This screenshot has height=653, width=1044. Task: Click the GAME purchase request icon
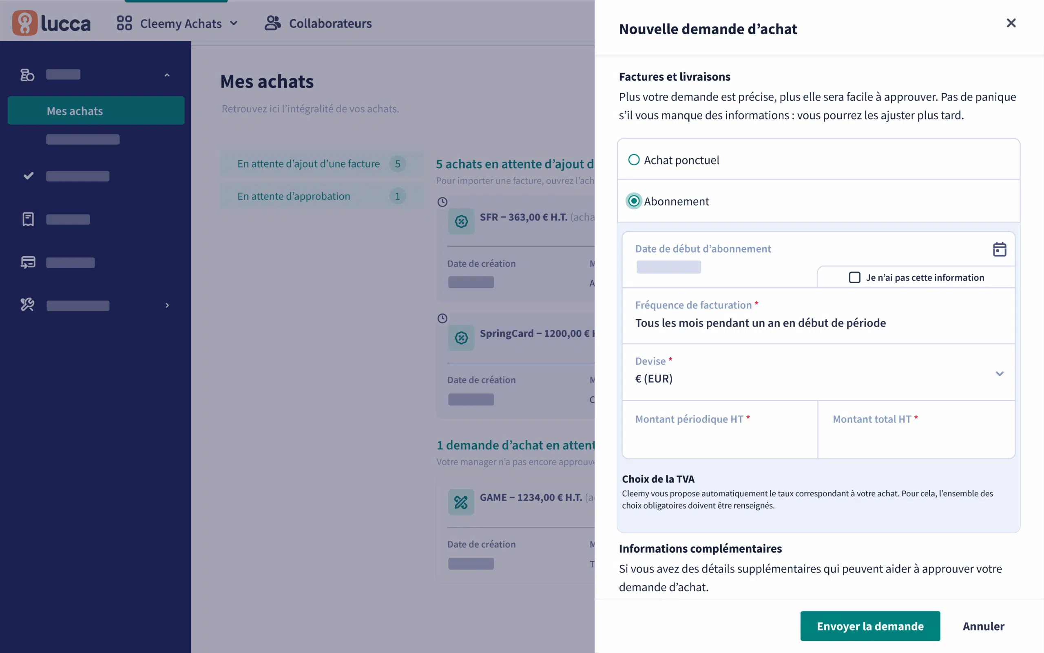click(461, 502)
